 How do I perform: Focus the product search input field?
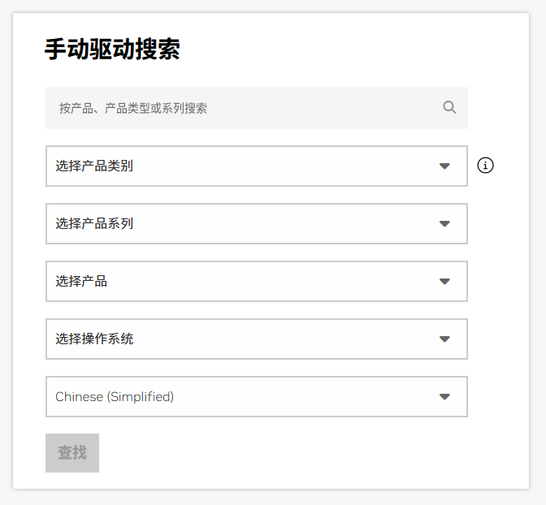click(256, 108)
